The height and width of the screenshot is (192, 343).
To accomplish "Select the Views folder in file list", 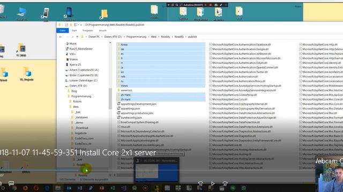I will coord(161,86).
